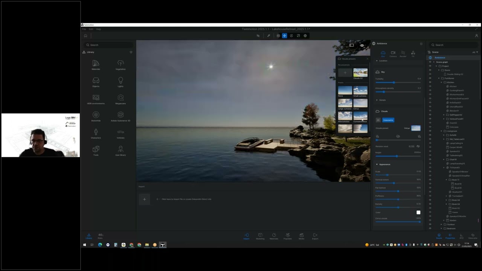482x271 pixels.
Task: Open the Export bottom dock panel
Action: point(315,236)
